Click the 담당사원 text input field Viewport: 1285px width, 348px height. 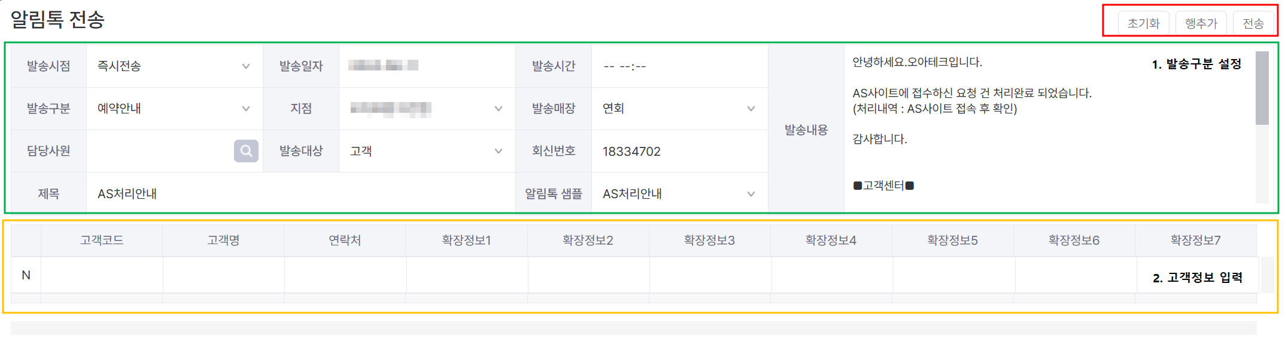click(160, 151)
